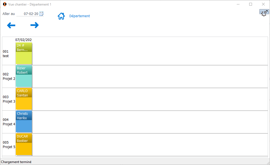Select row 003 Projet 3 label
The height and width of the screenshot is (165, 270).
click(x=9, y=99)
